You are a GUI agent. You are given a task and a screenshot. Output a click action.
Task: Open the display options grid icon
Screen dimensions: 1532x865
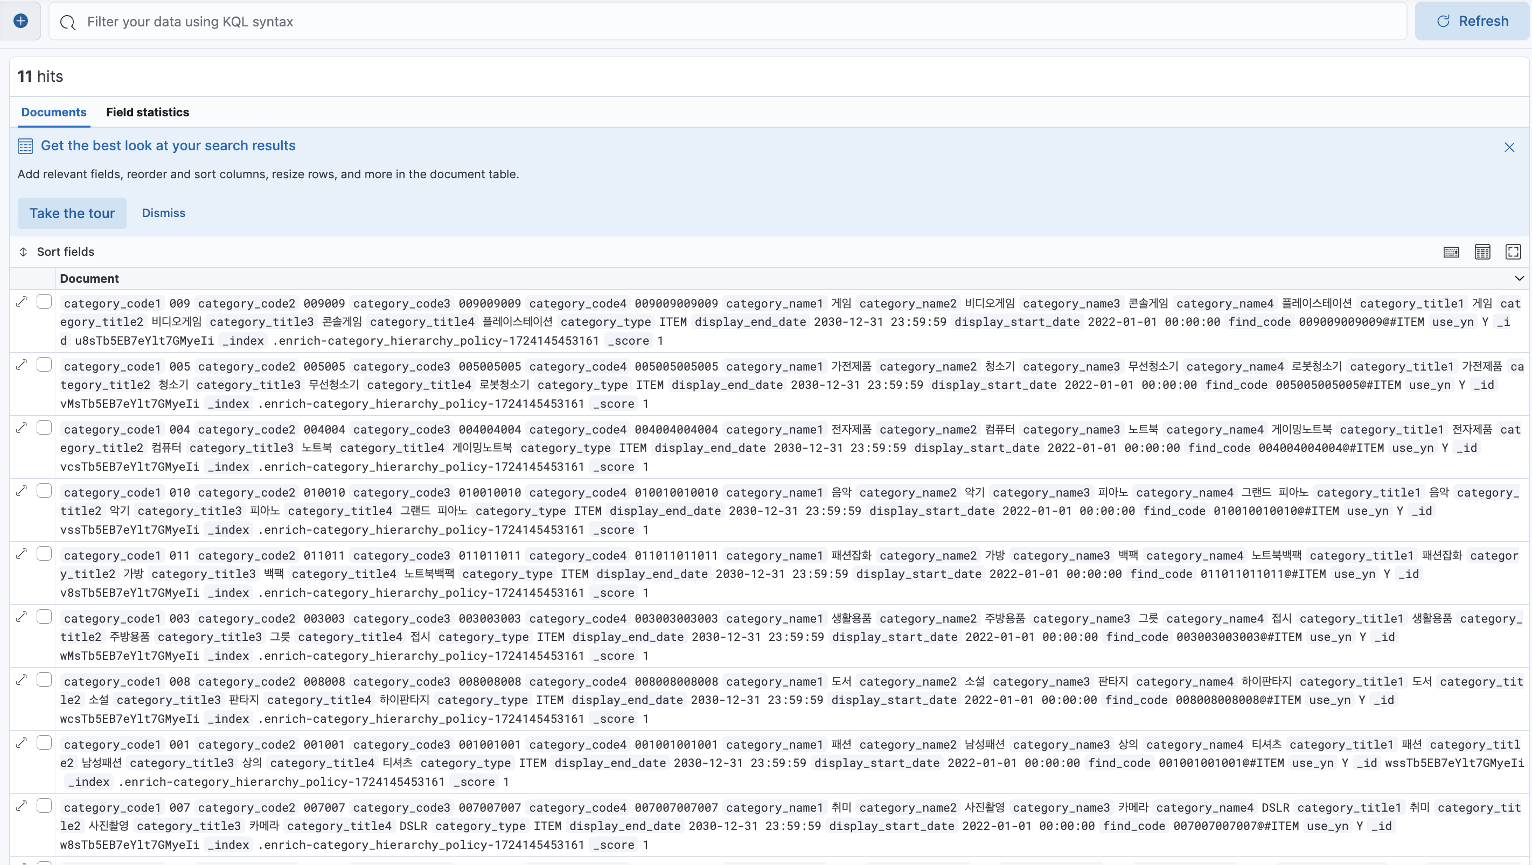1482,252
